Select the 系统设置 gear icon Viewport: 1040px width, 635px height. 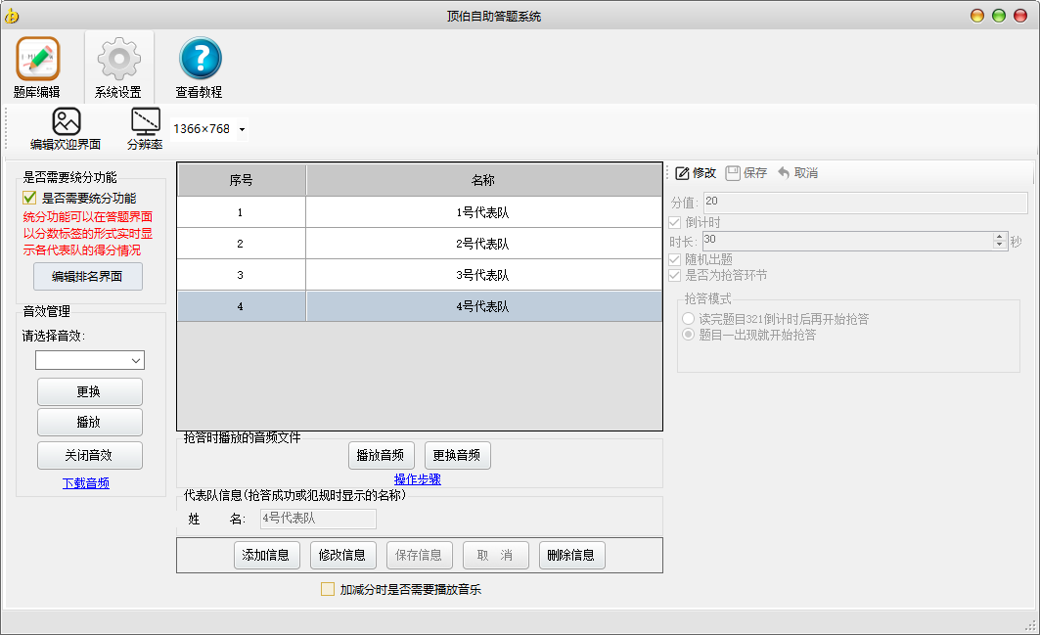point(118,60)
